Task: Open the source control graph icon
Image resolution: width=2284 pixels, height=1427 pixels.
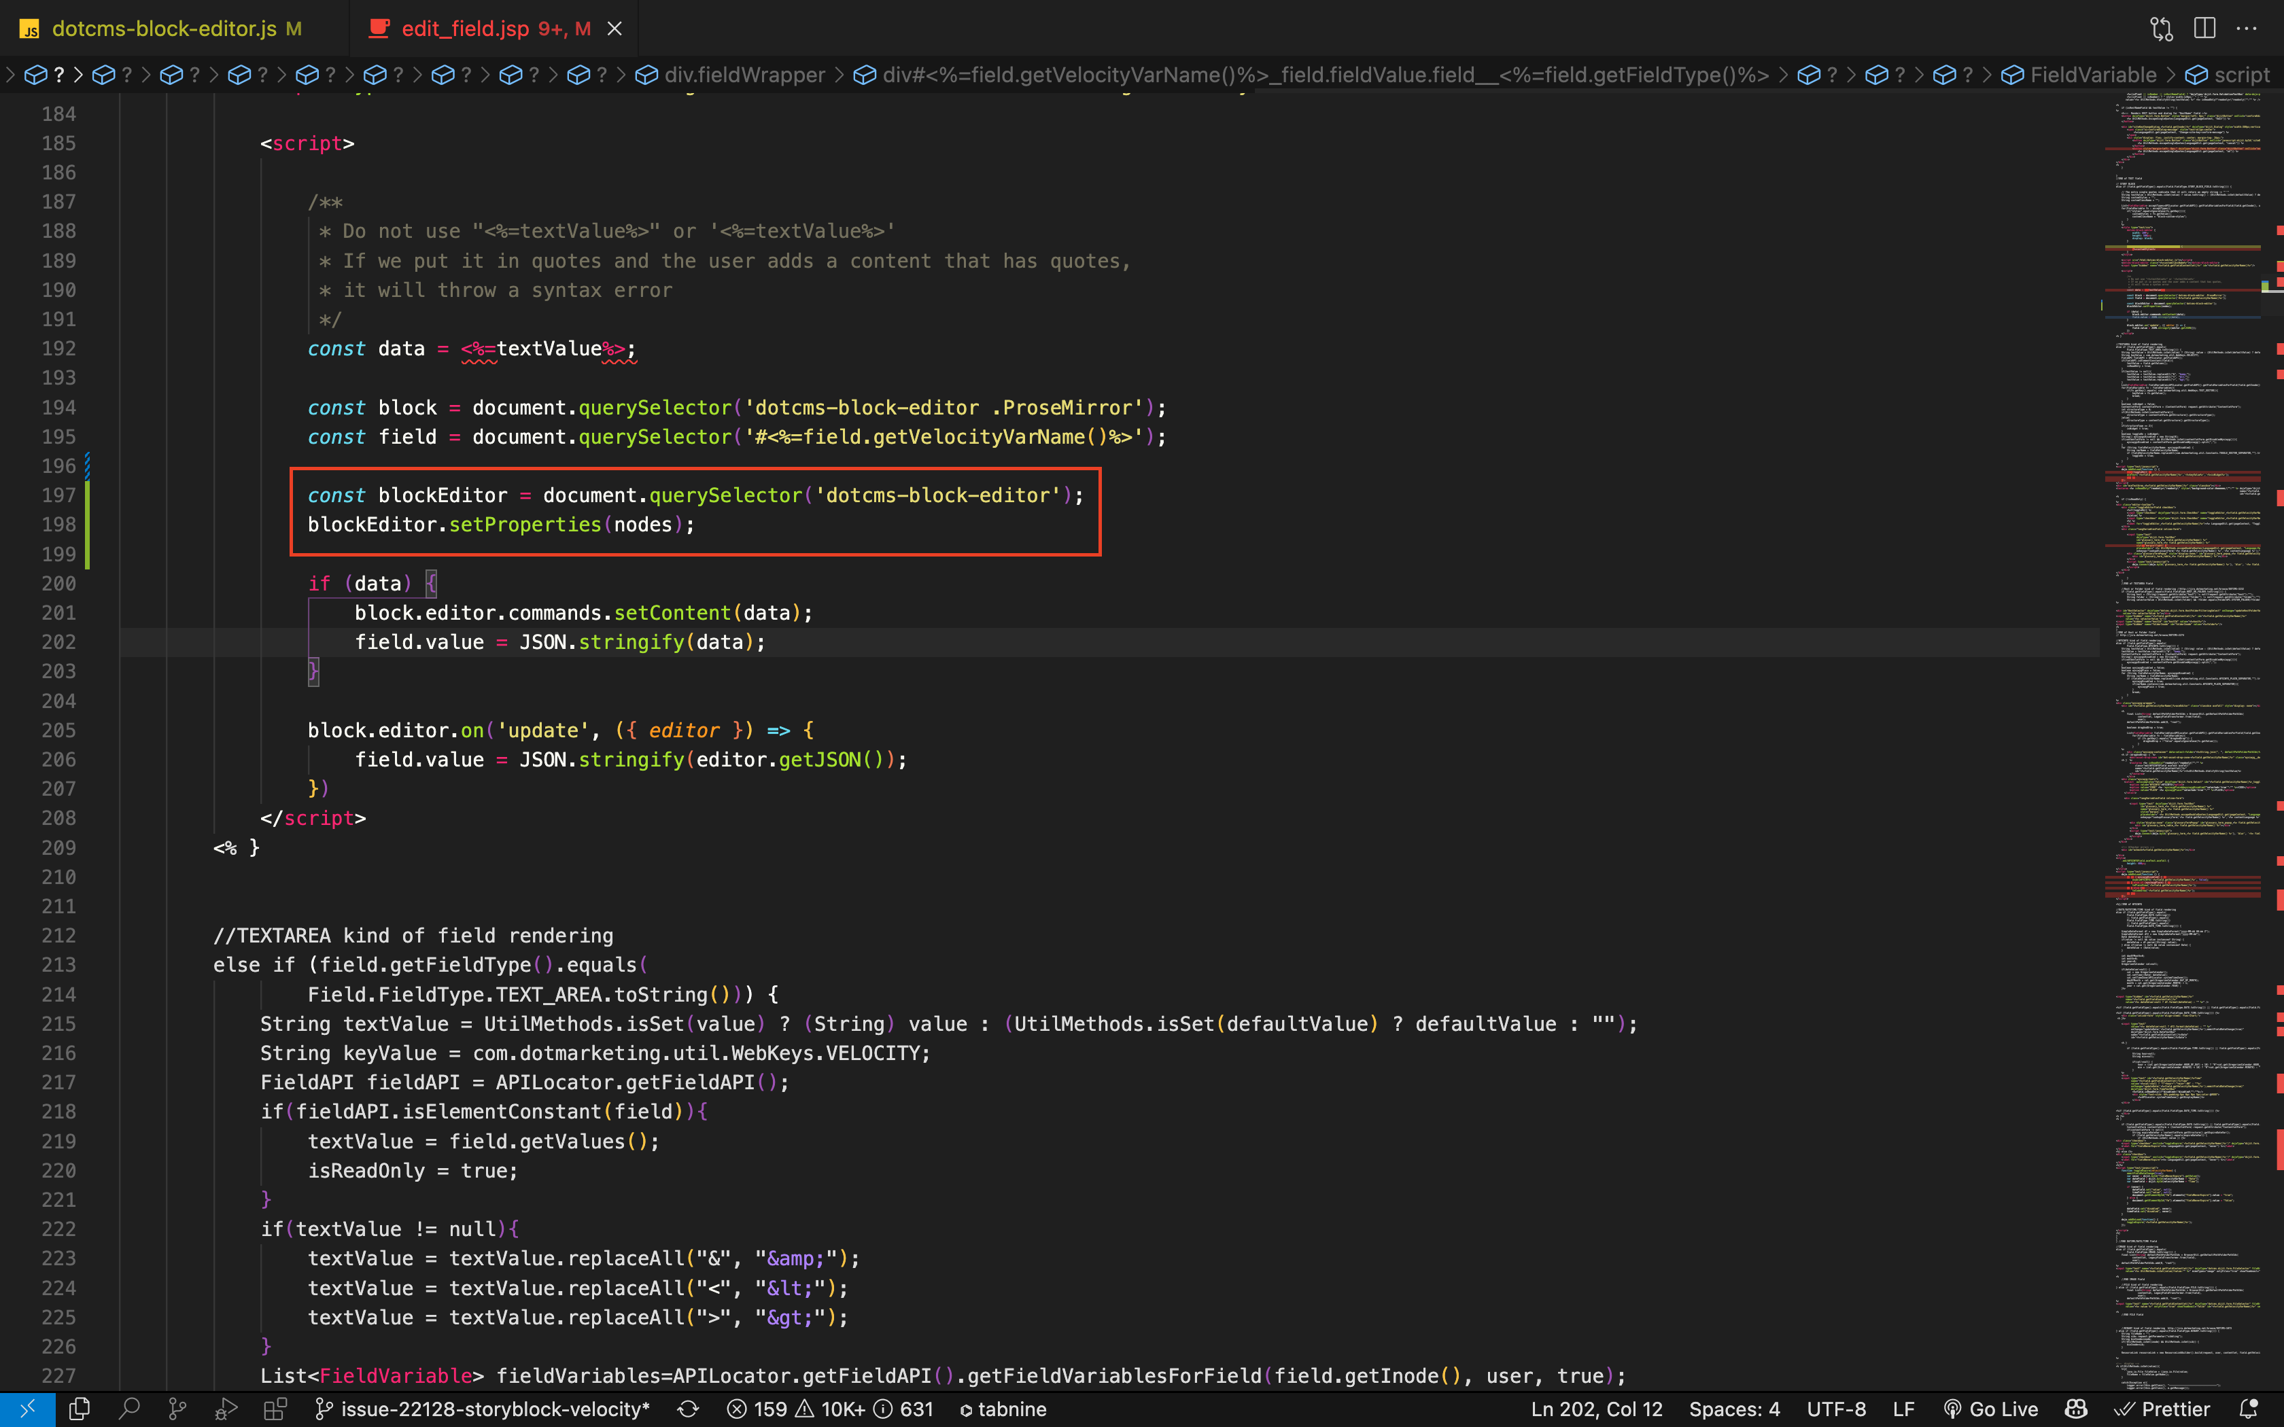Action: point(177,1408)
